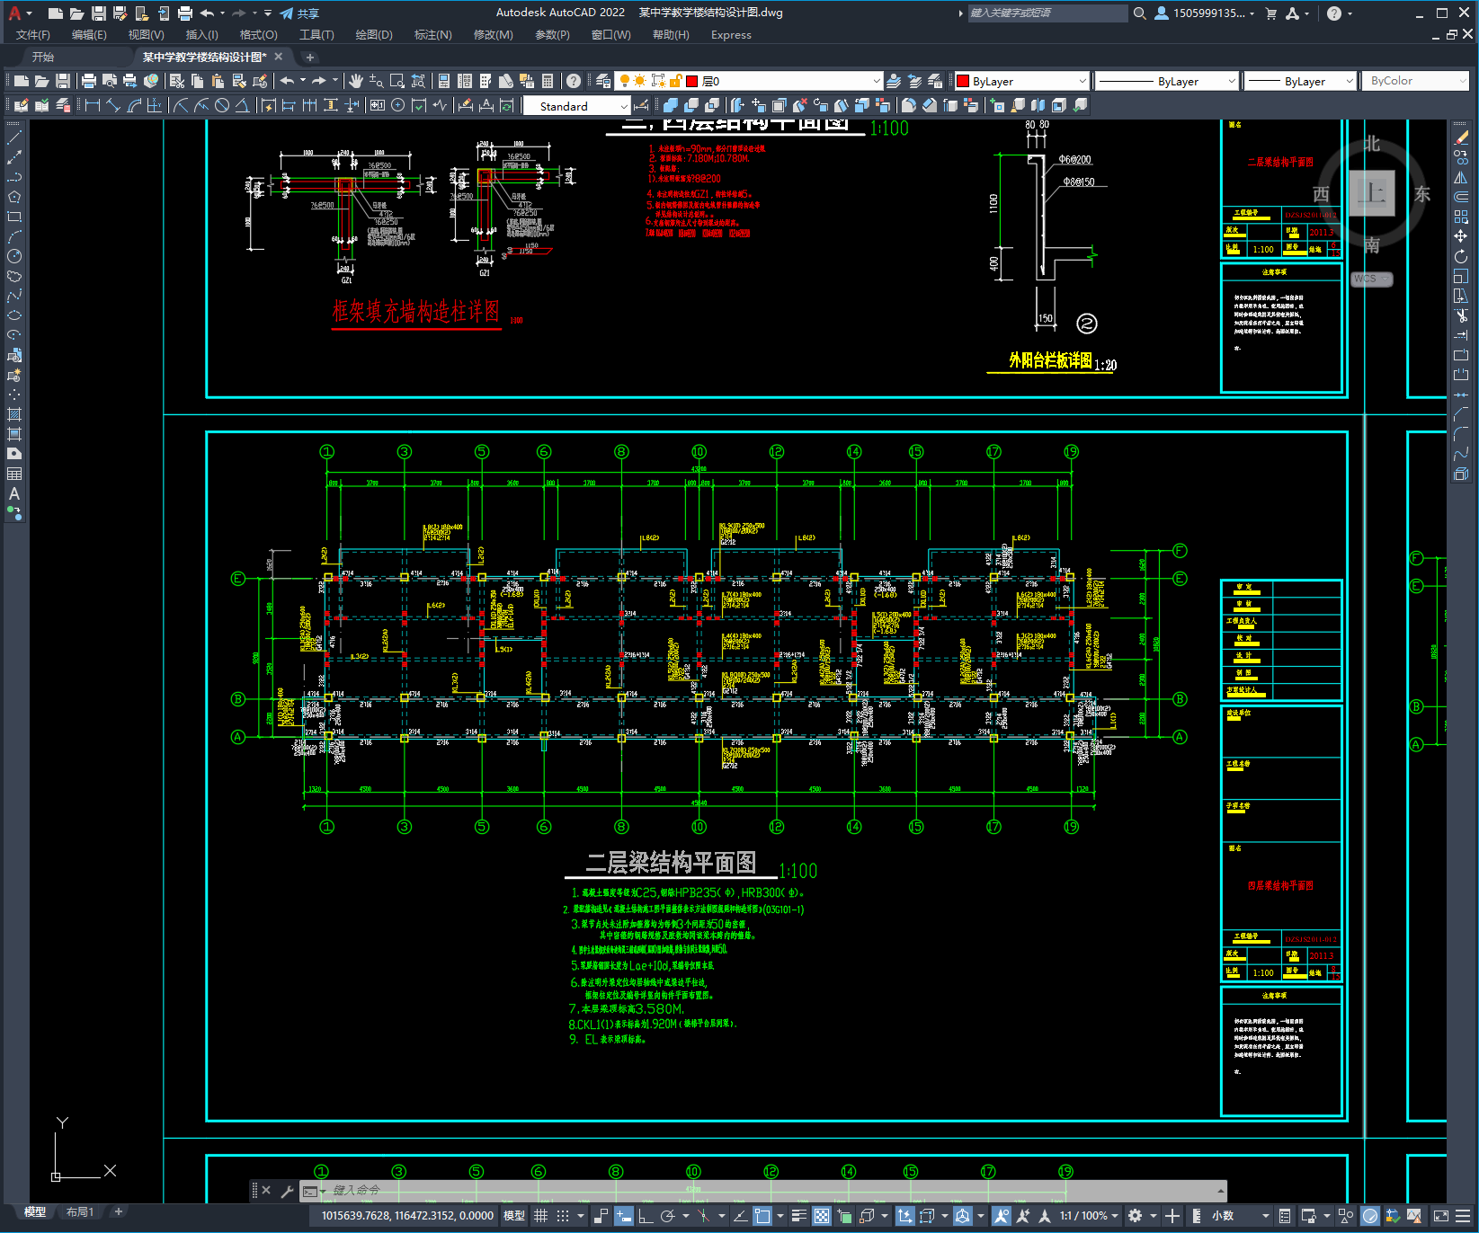Select the Pan (hand) tool
This screenshot has width=1479, height=1233.
coord(356,81)
